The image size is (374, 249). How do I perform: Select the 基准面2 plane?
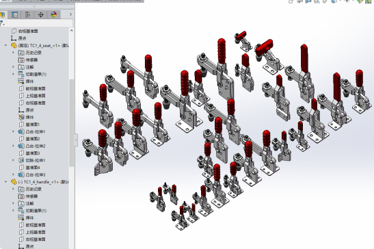[33, 139]
